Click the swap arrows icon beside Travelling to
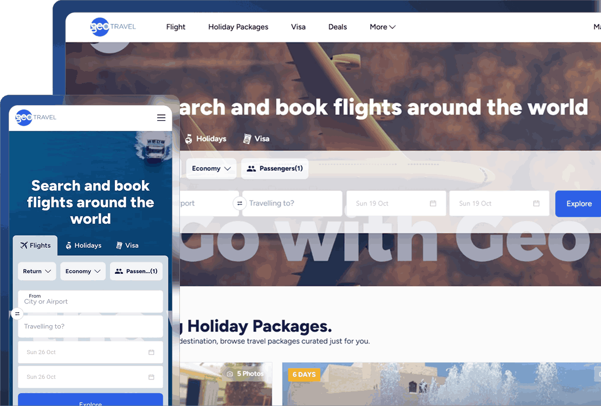 pos(240,203)
